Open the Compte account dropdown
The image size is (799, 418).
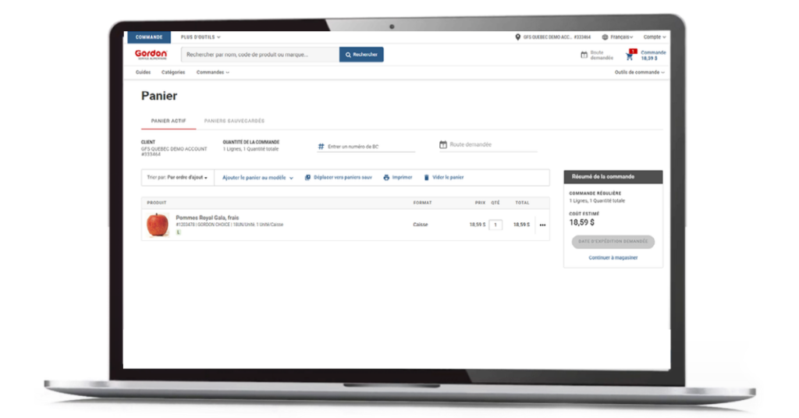point(655,37)
